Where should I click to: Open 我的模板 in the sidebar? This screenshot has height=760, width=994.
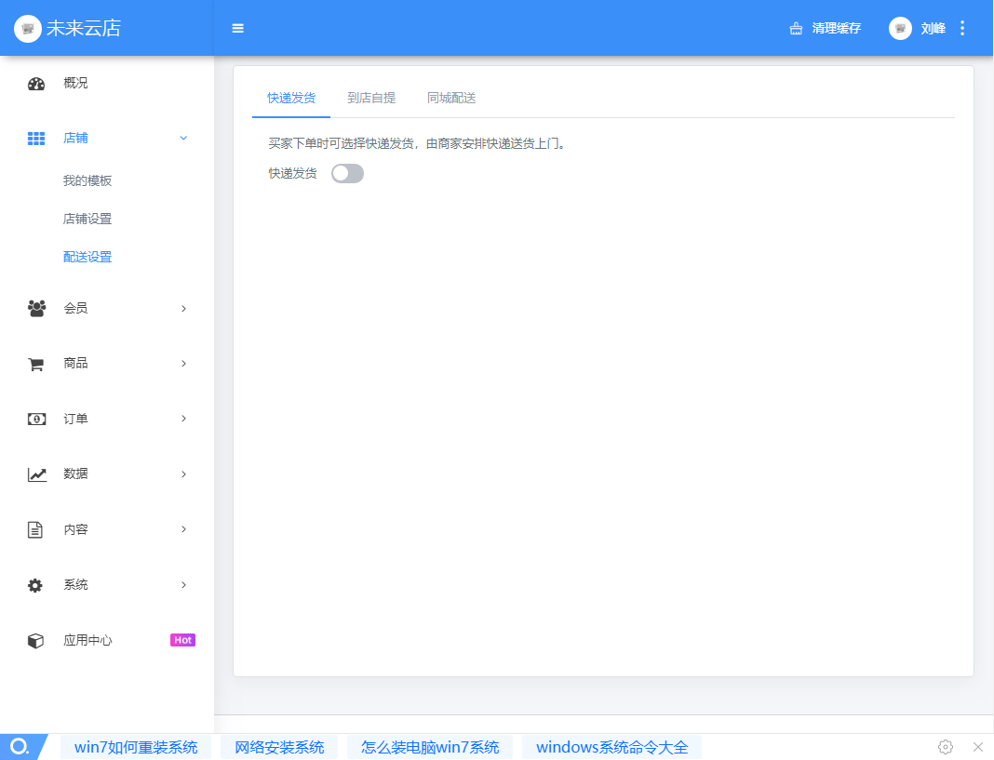[x=87, y=181]
